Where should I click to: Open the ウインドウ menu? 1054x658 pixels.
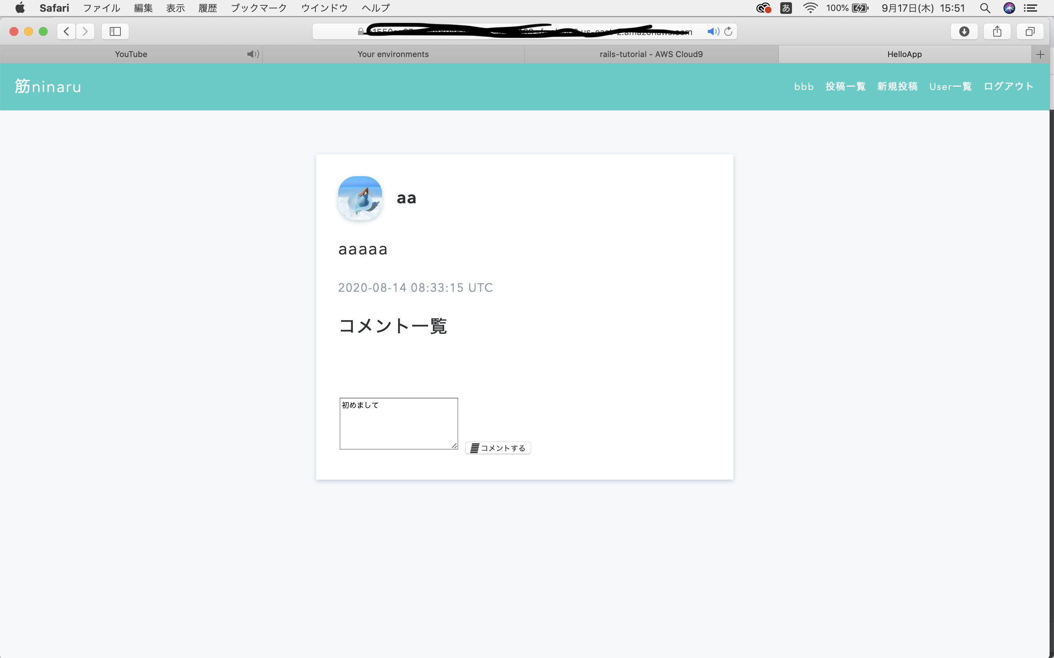[x=324, y=8]
